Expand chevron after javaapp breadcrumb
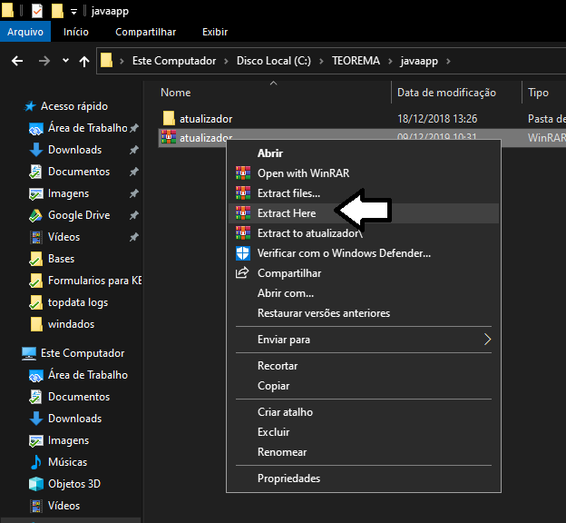The width and height of the screenshot is (566, 523). [x=448, y=61]
